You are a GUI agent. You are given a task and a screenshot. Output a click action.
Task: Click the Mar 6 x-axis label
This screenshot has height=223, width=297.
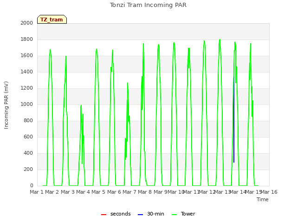[114, 192]
